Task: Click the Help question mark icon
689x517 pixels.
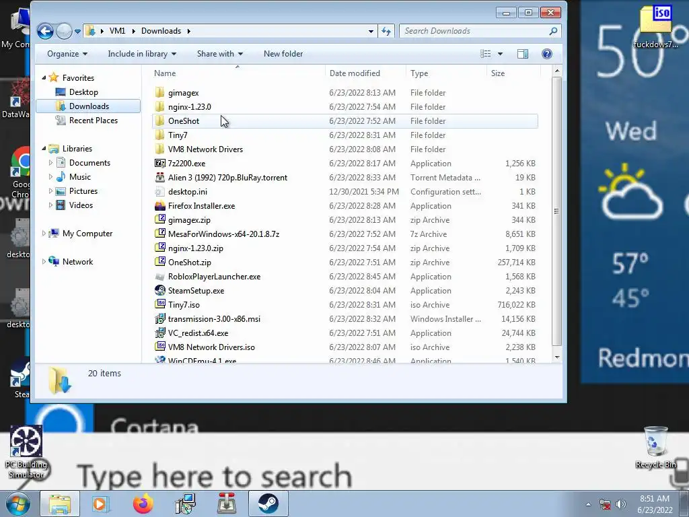Action: [x=546, y=54]
